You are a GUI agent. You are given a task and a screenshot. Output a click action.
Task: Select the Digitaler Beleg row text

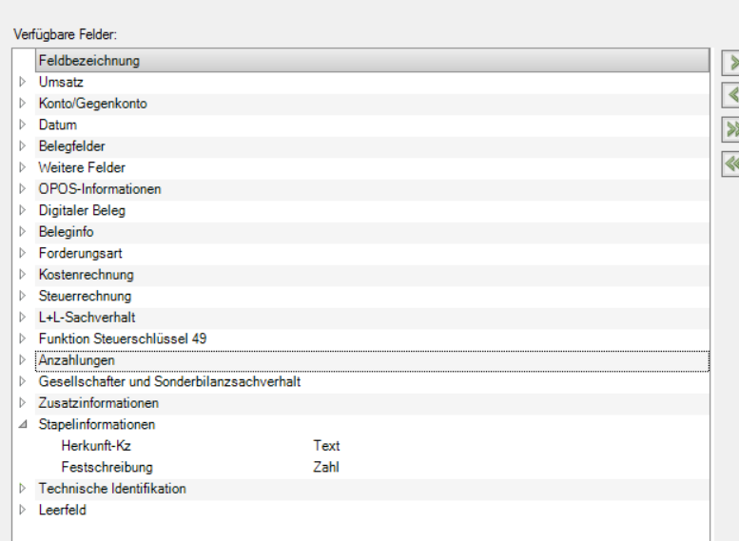(x=82, y=210)
